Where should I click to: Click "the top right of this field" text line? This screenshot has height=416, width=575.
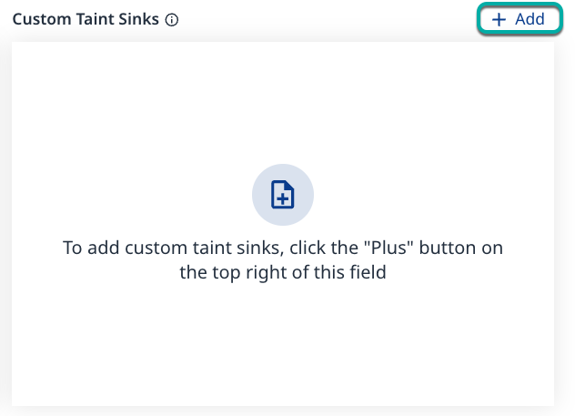[283, 272]
